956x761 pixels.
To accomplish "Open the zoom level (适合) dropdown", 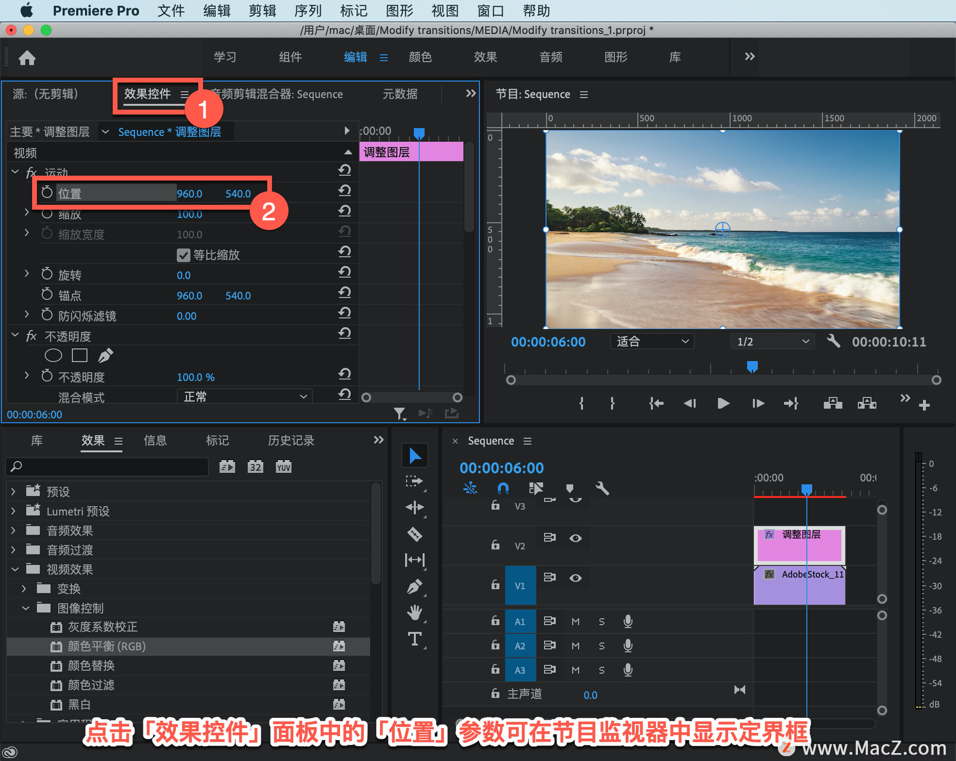I will pyautogui.click(x=652, y=342).
